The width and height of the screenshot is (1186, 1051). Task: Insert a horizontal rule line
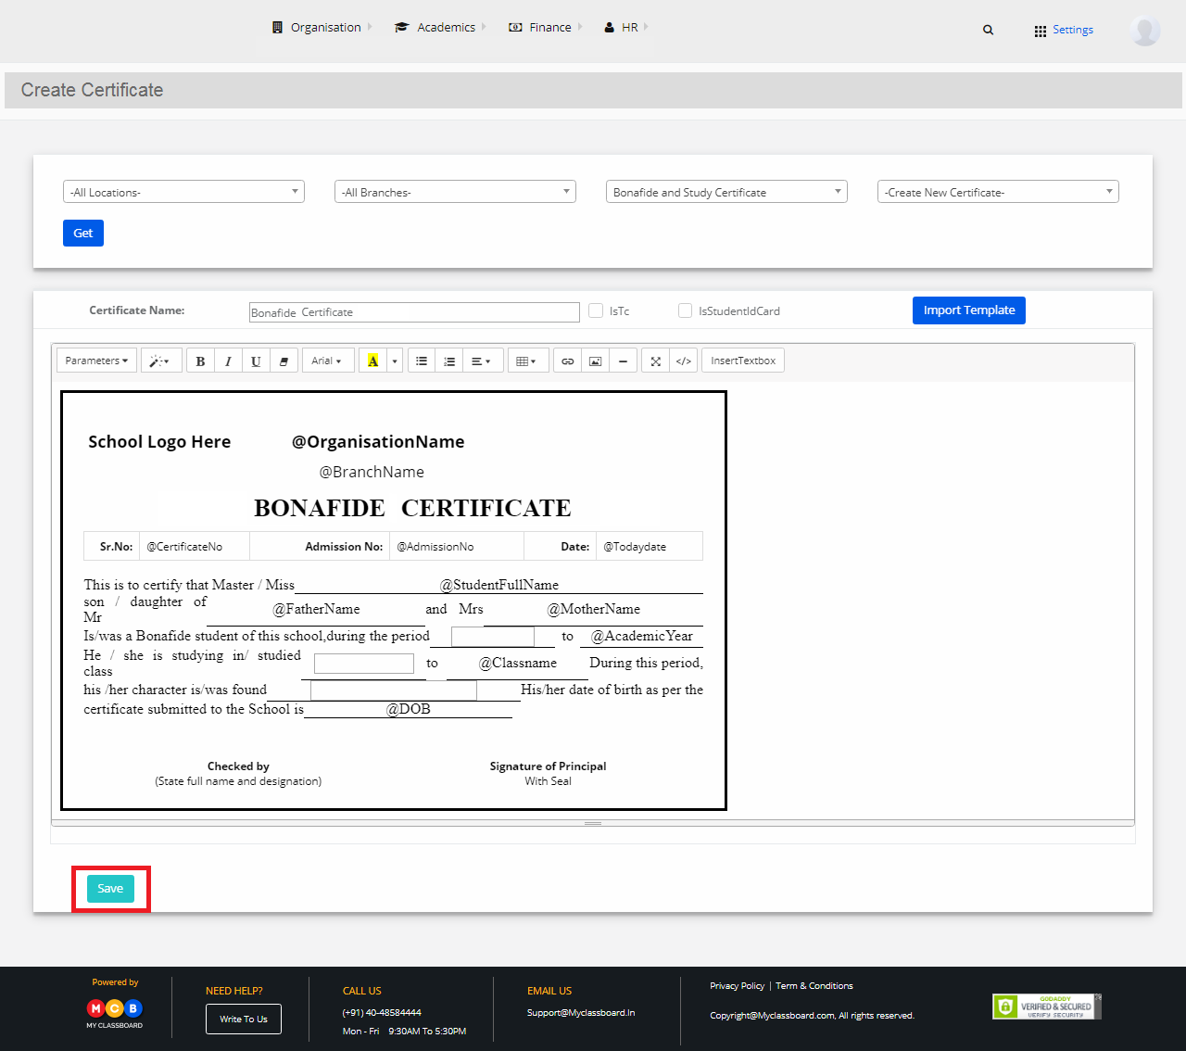[623, 361]
